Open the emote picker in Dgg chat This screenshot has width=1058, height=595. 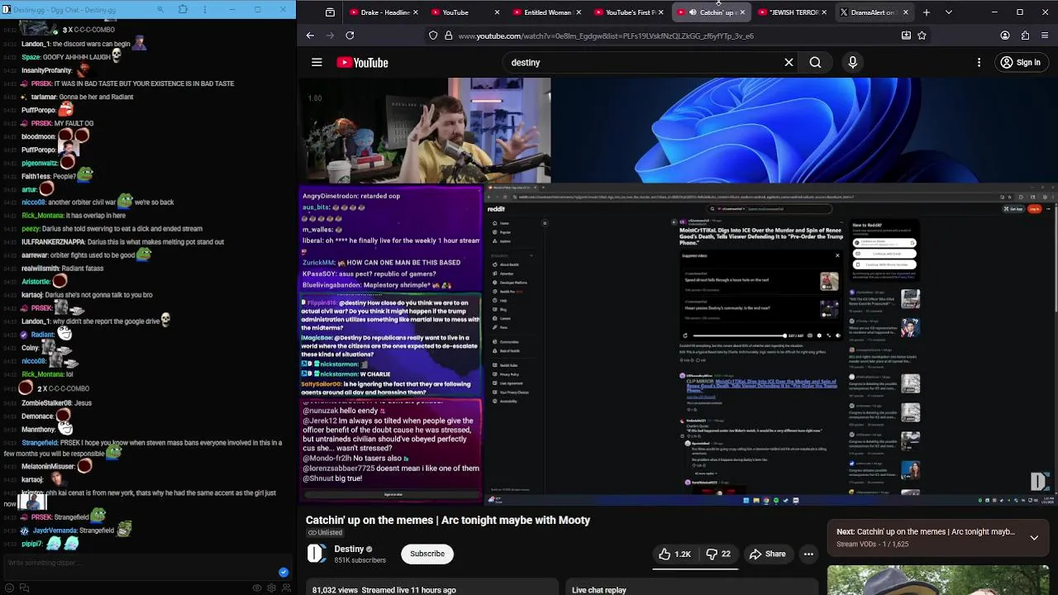[x=10, y=588]
